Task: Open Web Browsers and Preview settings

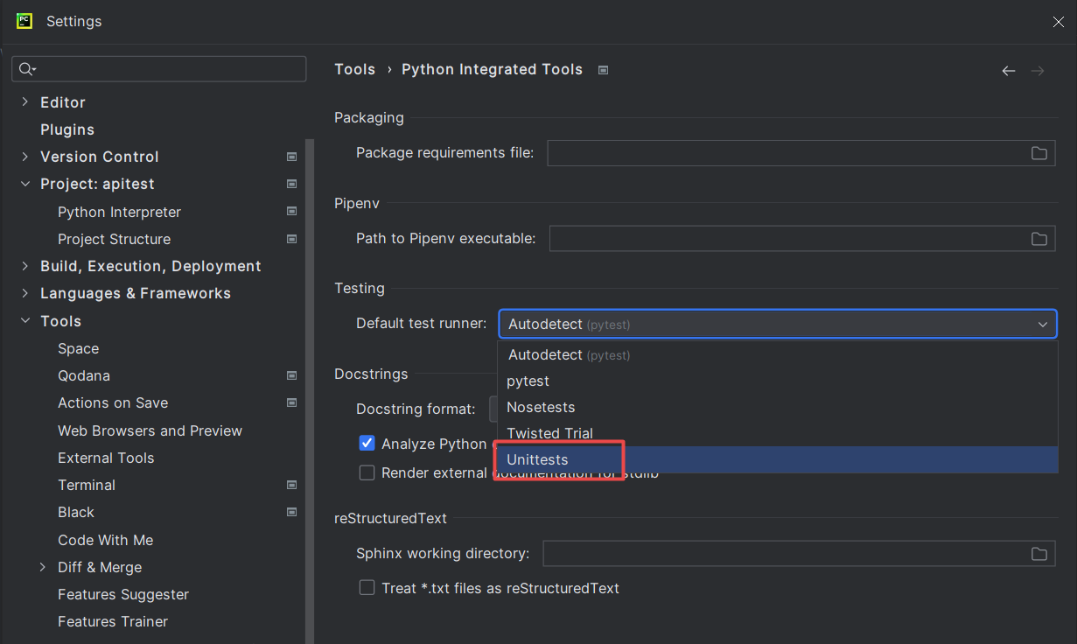Action: coord(150,430)
